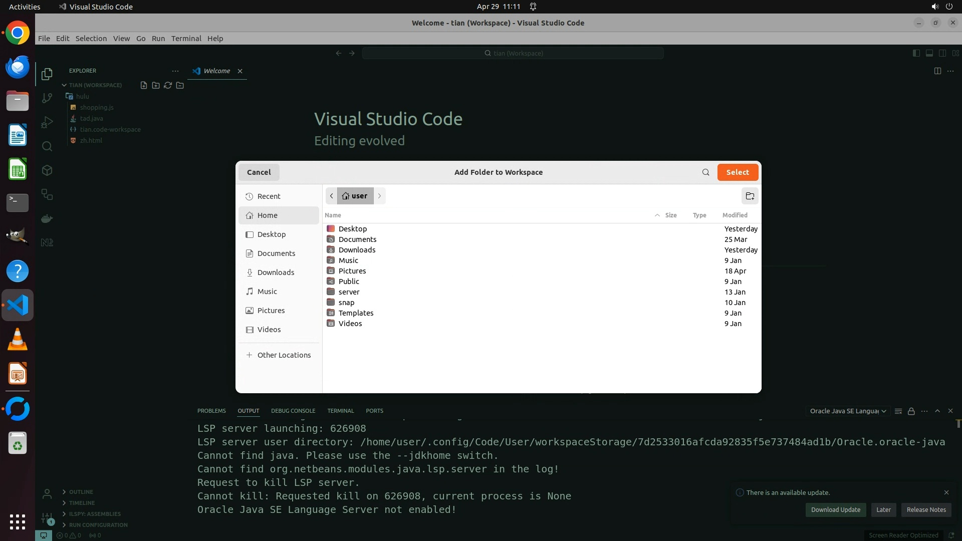Toggle the panel visibility layout icon
Image resolution: width=962 pixels, height=541 pixels.
click(x=929, y=53)
